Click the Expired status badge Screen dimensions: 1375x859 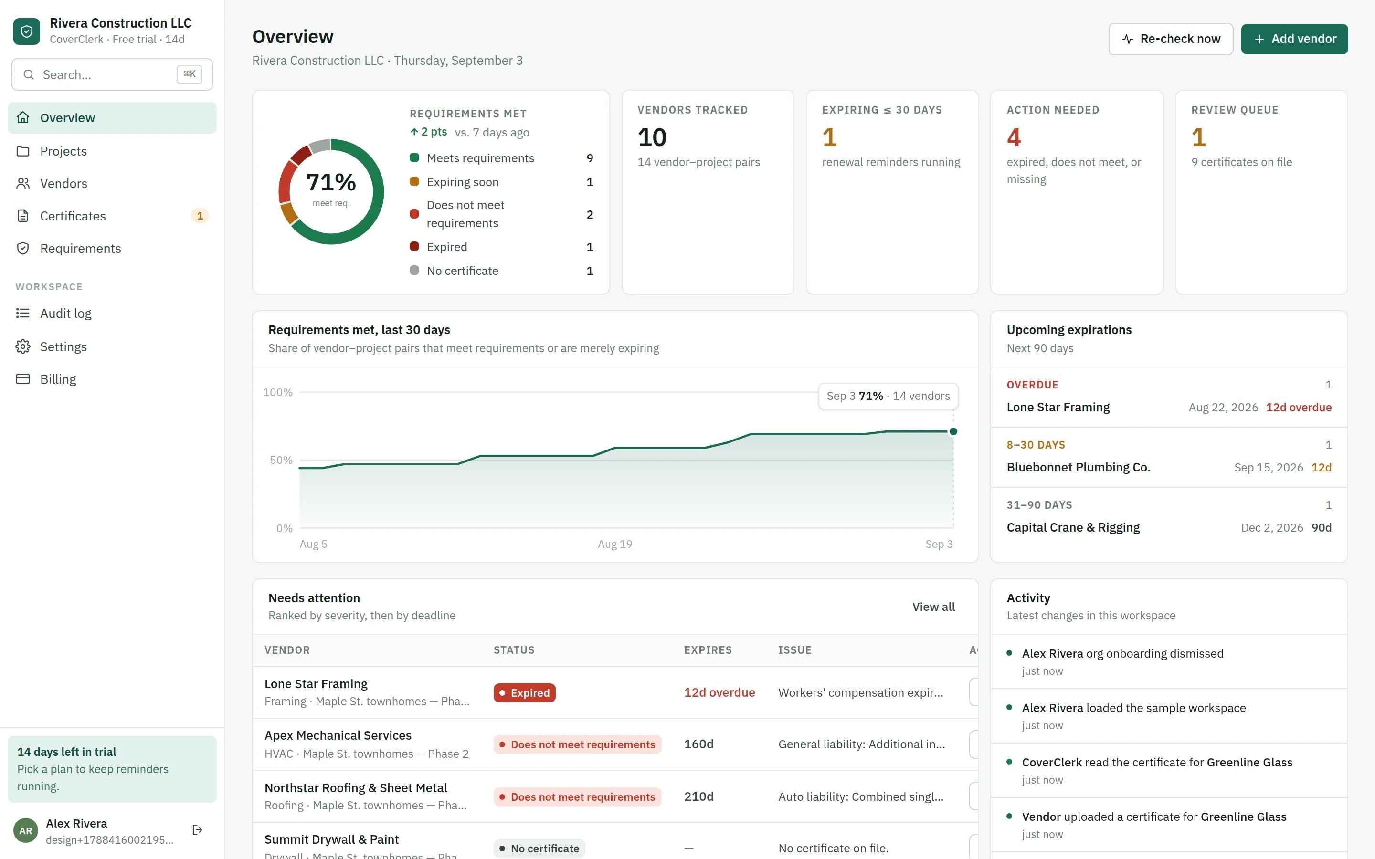coord(524,693)
